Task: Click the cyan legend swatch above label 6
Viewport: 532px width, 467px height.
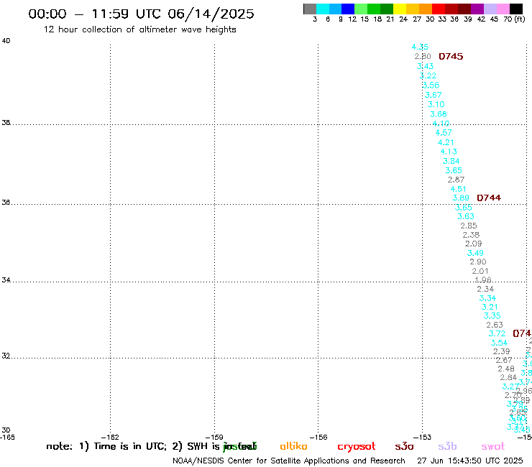Action: [x=323, y=9]
